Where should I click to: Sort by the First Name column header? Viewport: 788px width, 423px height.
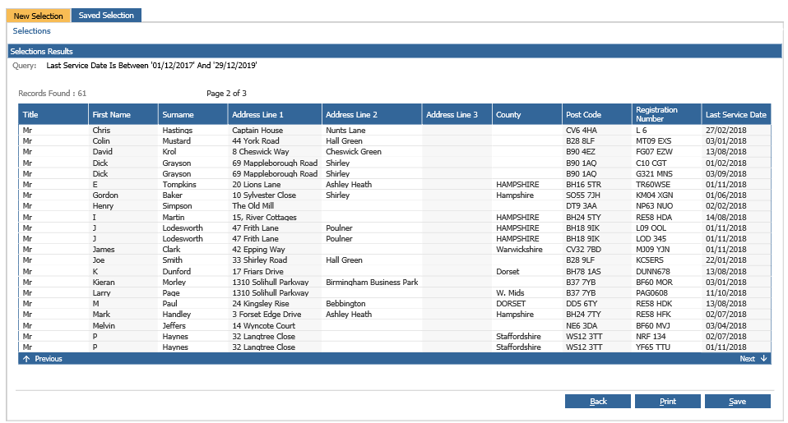(123, 114)
